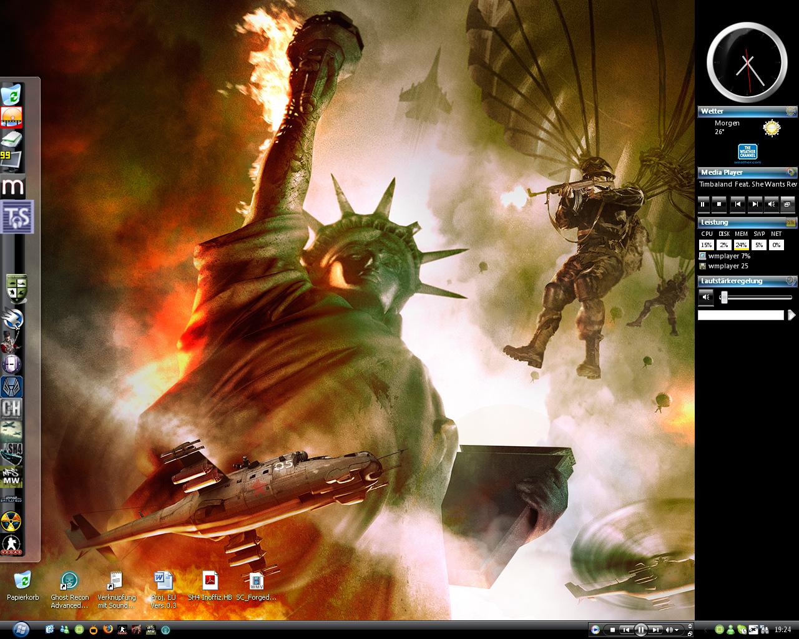Open the soldier figure game icon in the dock

click(11, 341)
